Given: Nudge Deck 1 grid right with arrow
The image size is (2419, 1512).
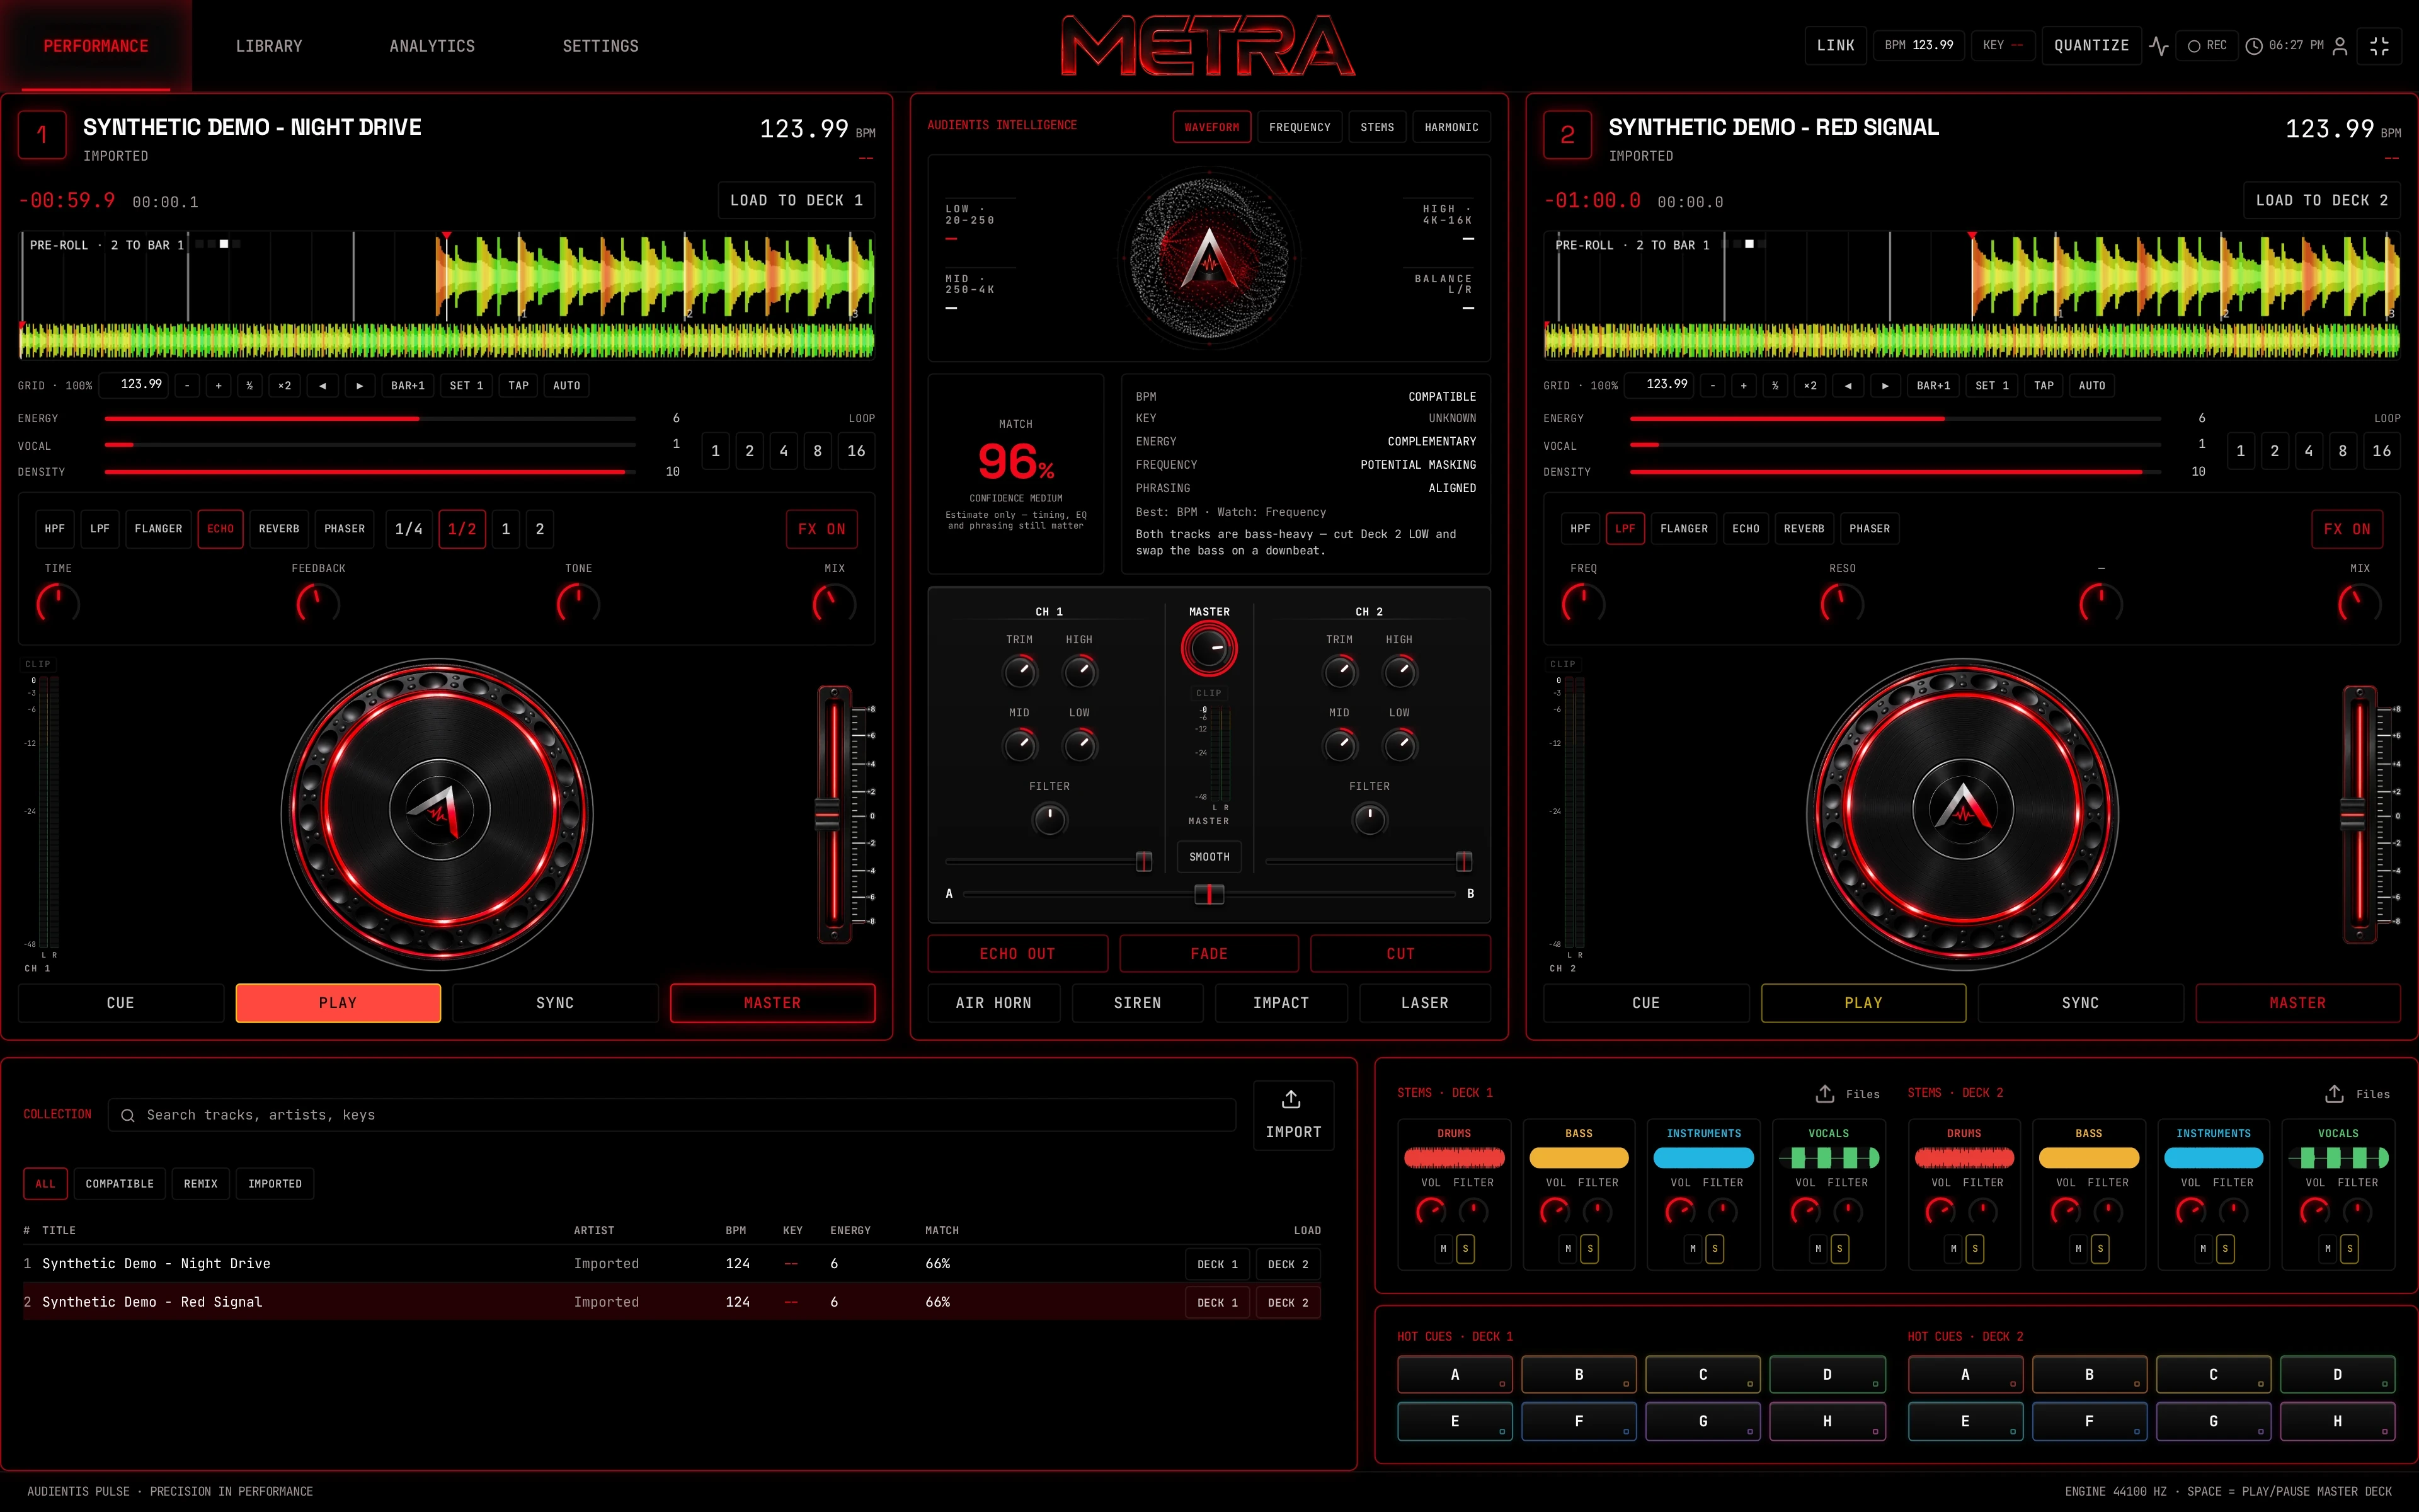Looking at the screenshot, I should 360,386.
